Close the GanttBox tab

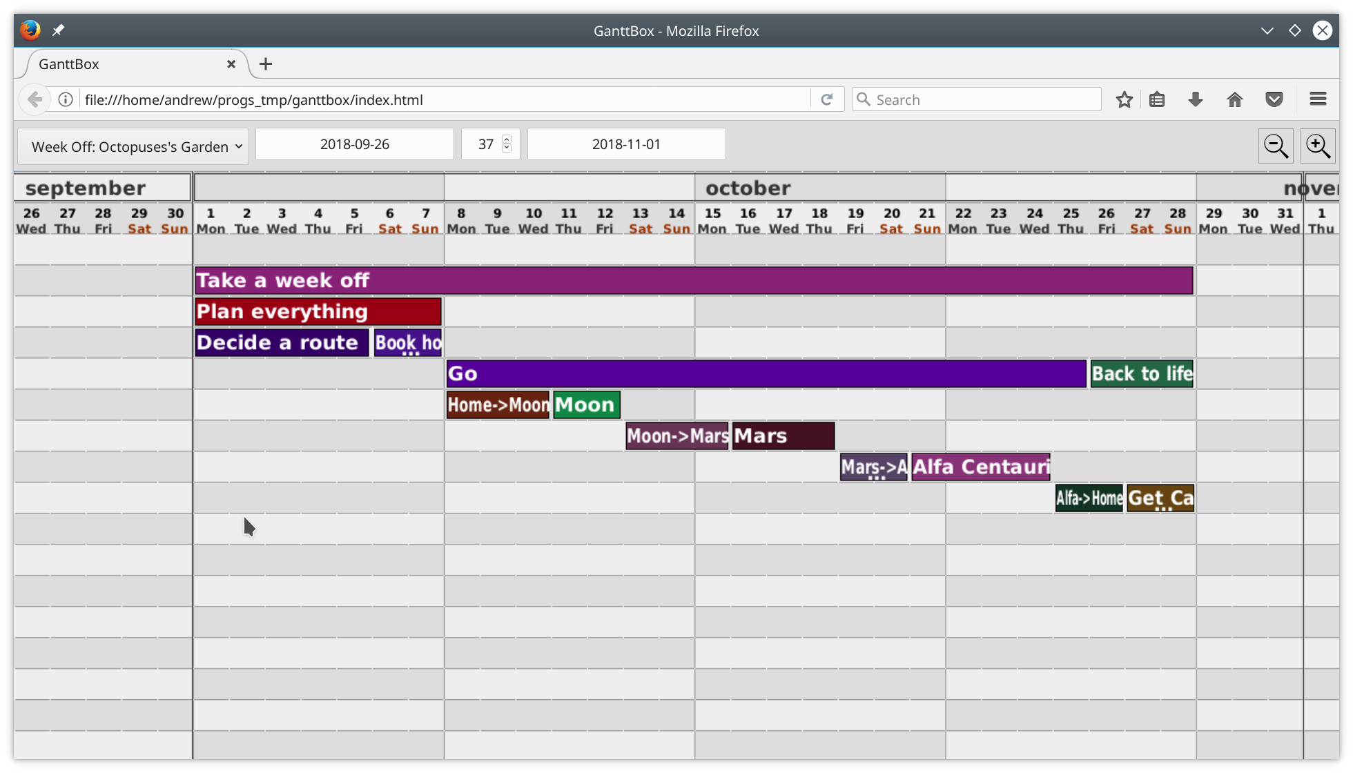pos(231,64)
